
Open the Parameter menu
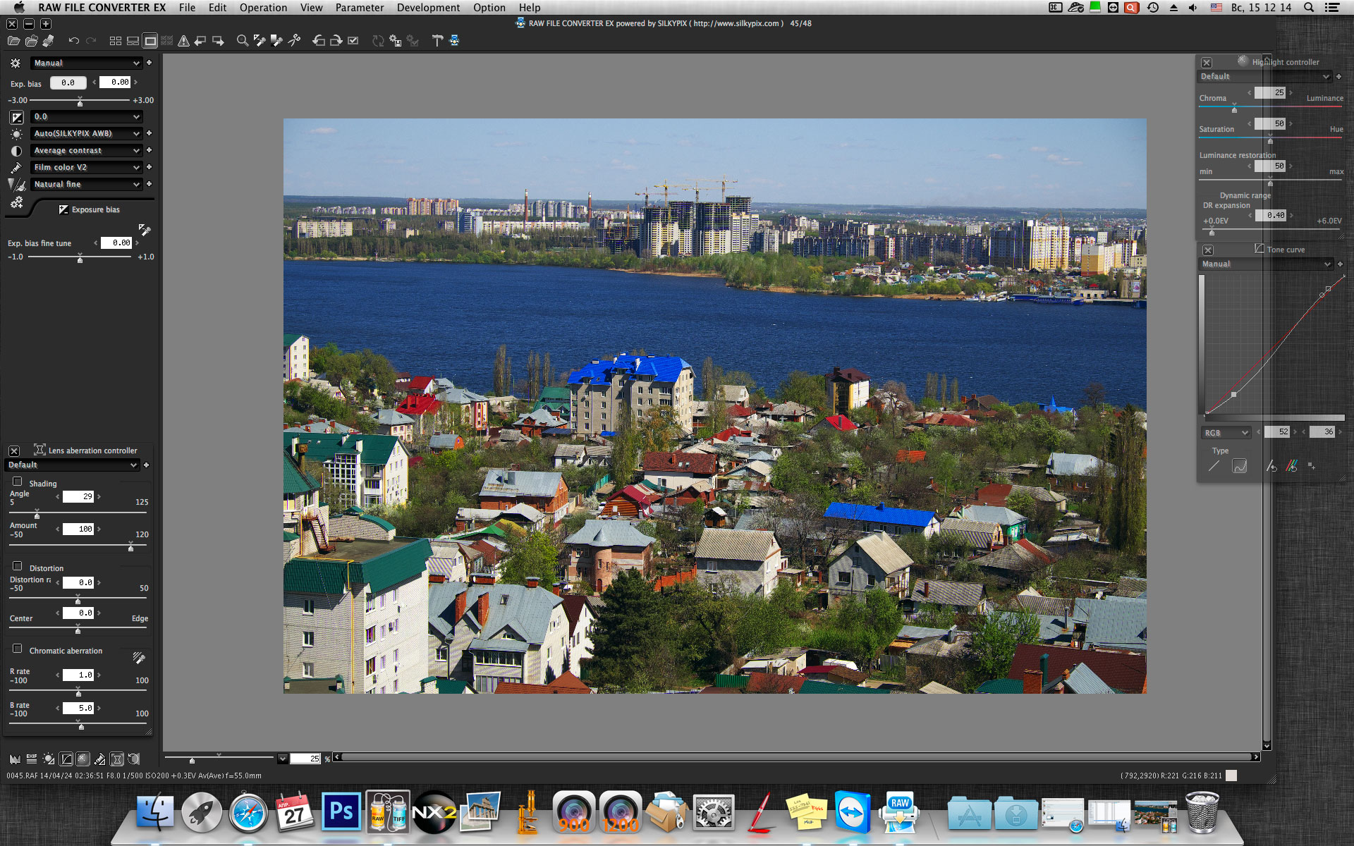tap(360, 8)
